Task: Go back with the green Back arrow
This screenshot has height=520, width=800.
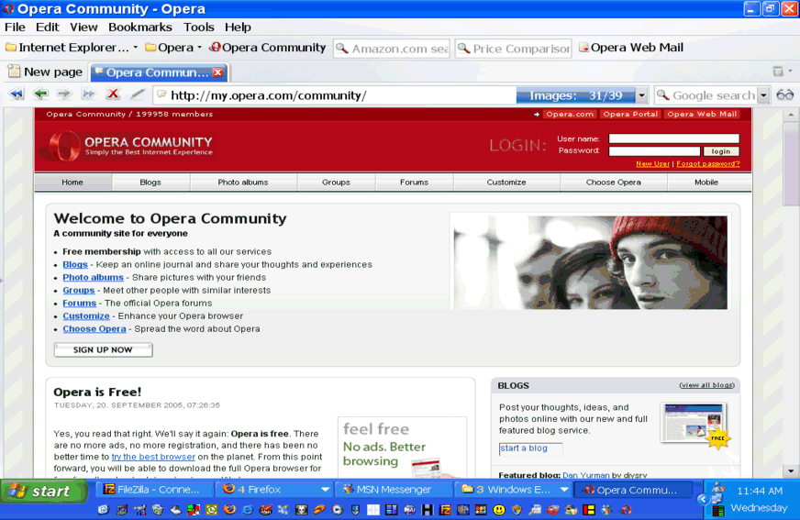Action: point(40,94)
